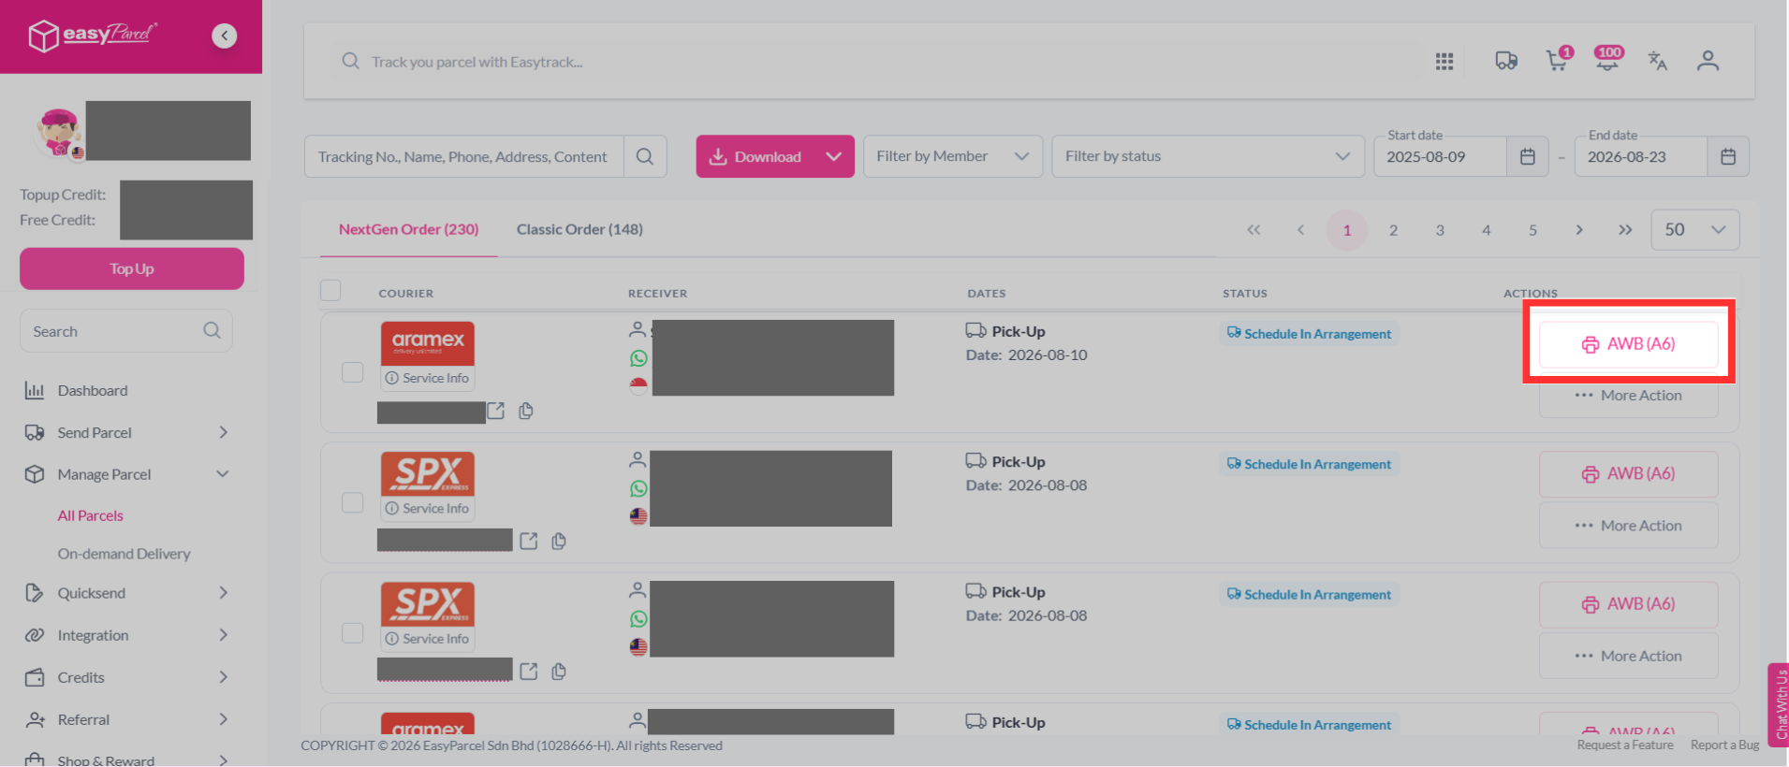1789x767 pixels.
Task: Open the apps grid menu icon
Action: click(1444, 61)
